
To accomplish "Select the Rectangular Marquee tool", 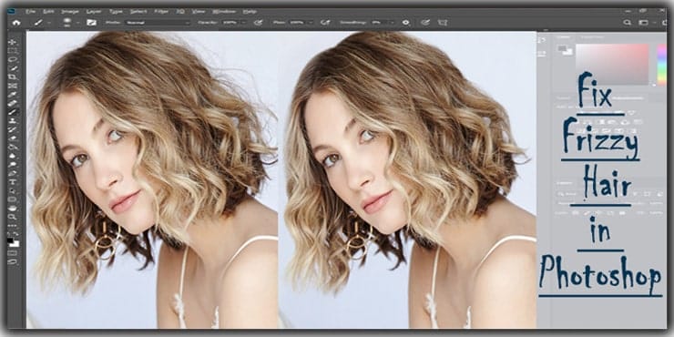I will (12, 50).
